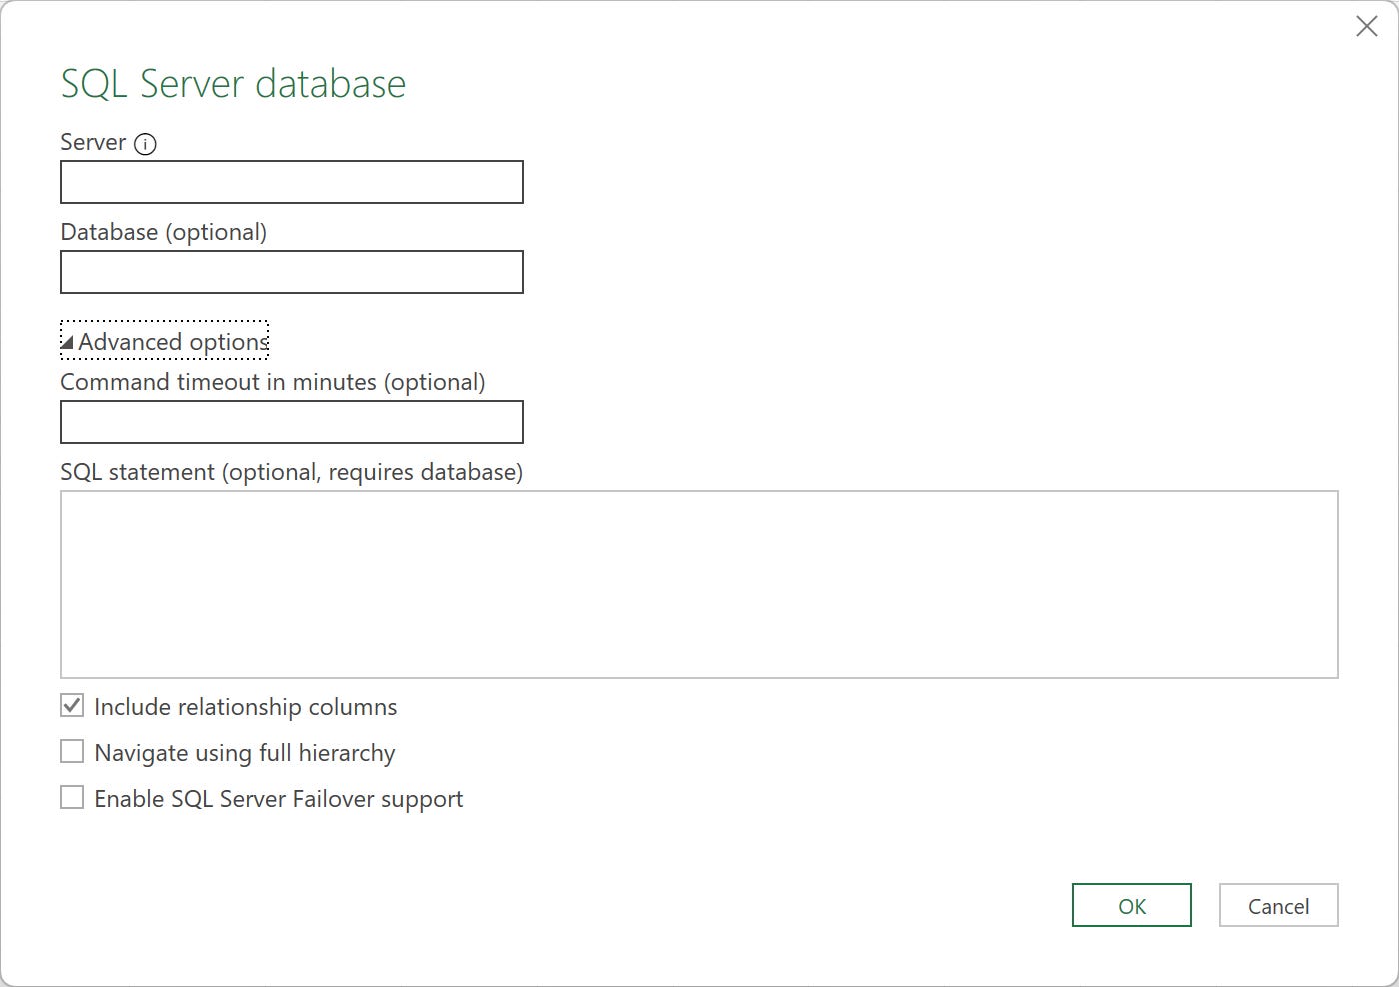1399x987 pixels.
Task: Click the 'Server' field label
Action: click(93, 142)
